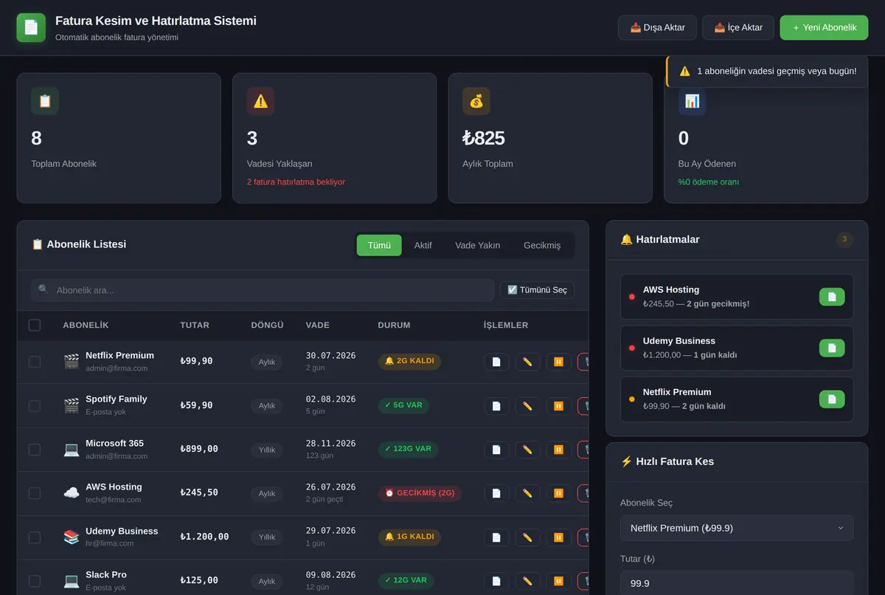Tick the Udemy Business row checkbox

35,537
